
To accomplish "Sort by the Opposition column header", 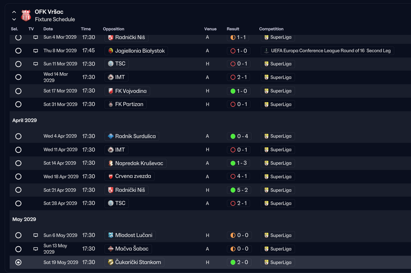I will (x=113, y=29).
